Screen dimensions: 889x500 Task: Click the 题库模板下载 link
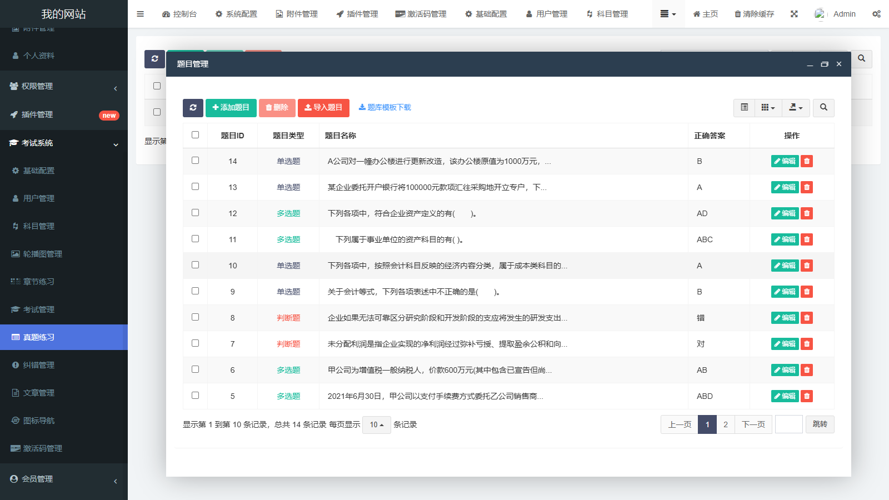384,108
